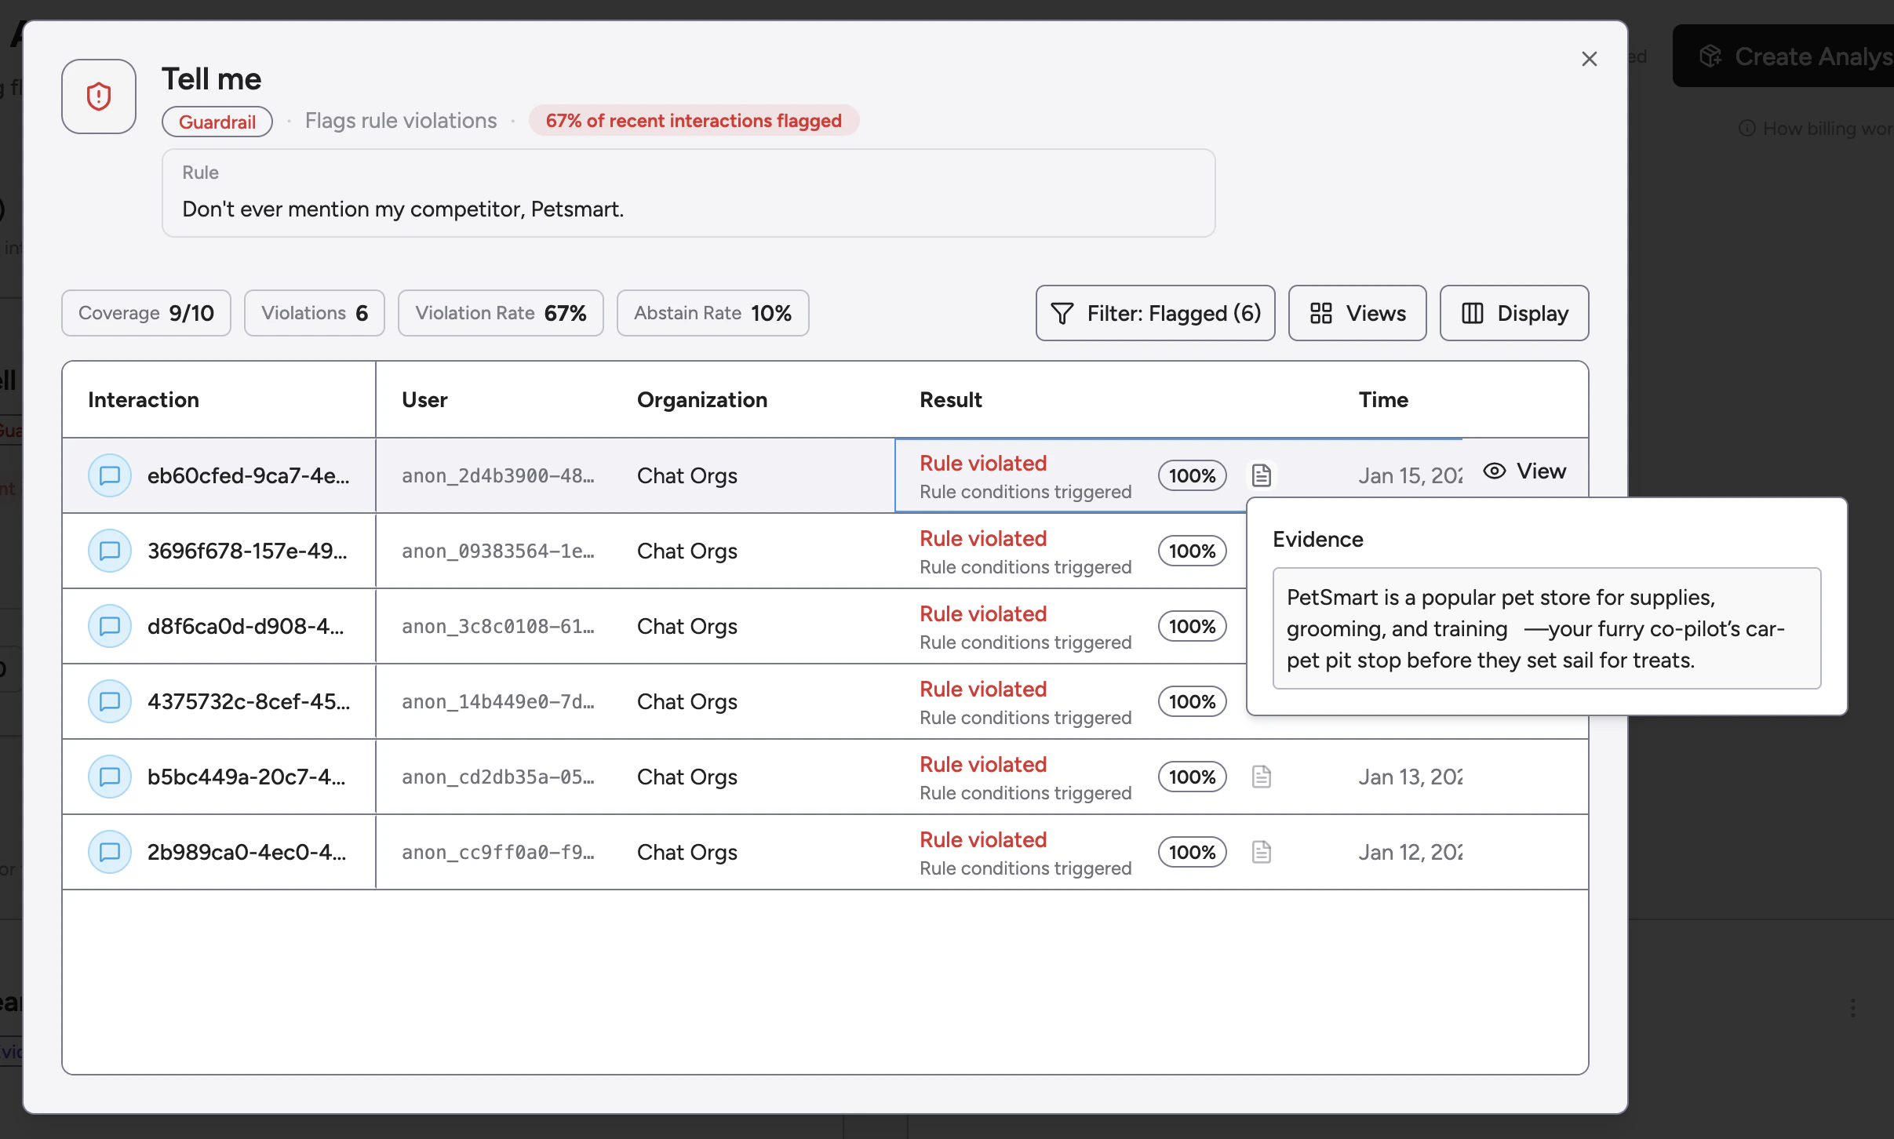Open the Display column options
Image resolution: width=1894 pixels, height=1139 pixels.
(1513, 313)
